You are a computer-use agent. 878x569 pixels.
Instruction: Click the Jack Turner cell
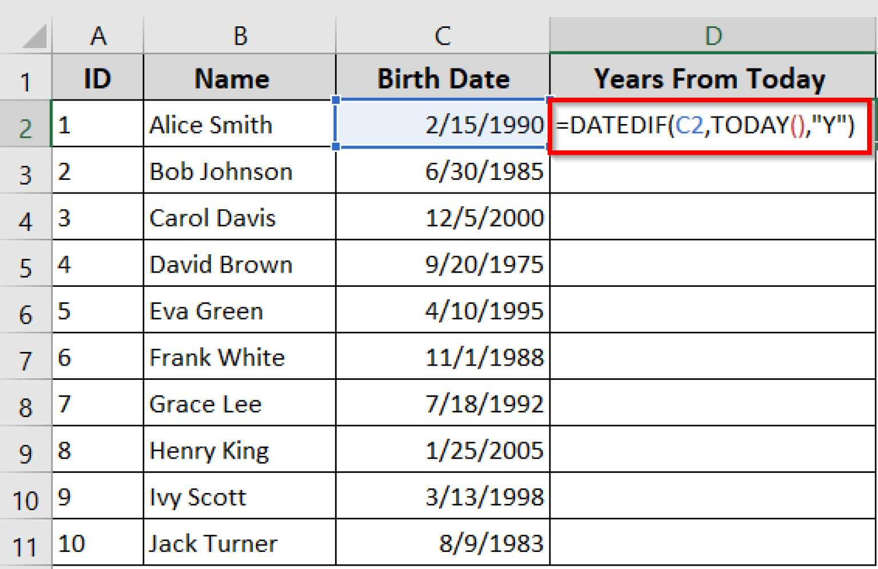point(239,543)
